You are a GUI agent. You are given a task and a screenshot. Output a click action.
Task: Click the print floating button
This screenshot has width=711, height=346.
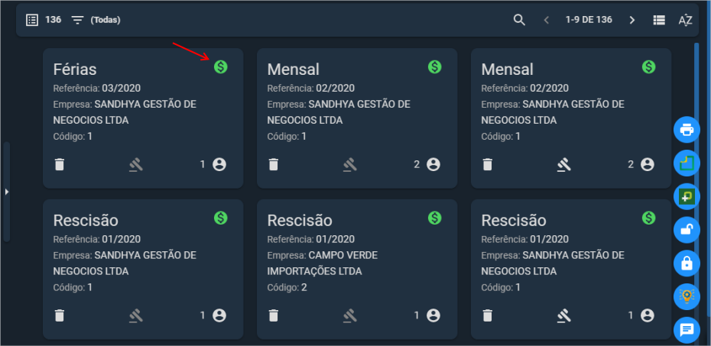687,130
